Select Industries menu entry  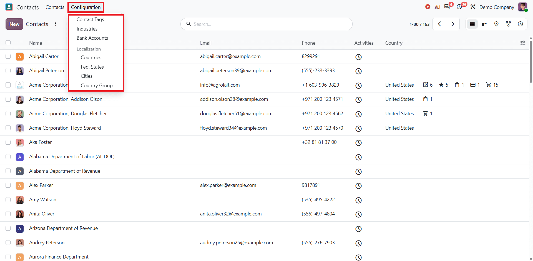[x=87, y=29]
